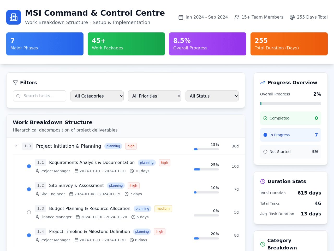Open task Requirements Analysis & Documentation
This screenshot has height=251, width=334.
tap(92, 163)
